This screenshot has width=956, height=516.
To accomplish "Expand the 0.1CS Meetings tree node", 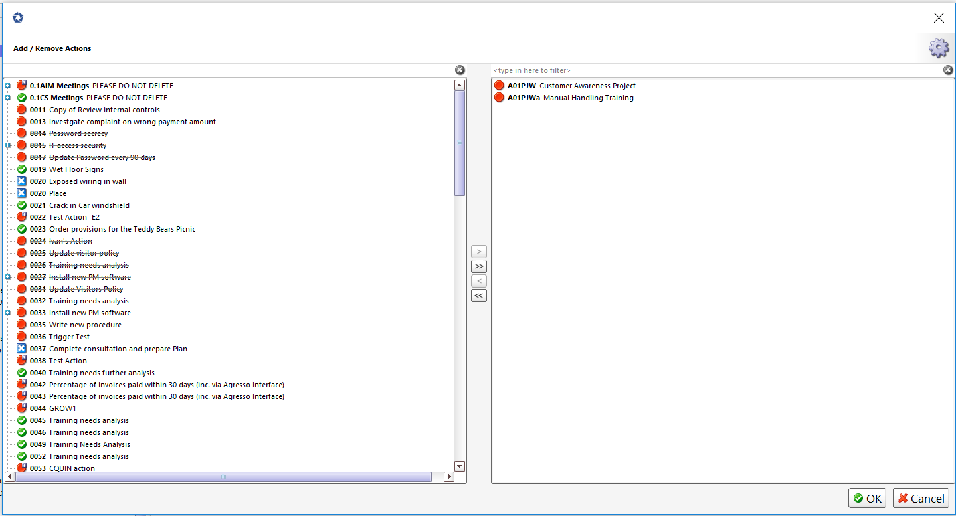I will [x=8, y=98].
